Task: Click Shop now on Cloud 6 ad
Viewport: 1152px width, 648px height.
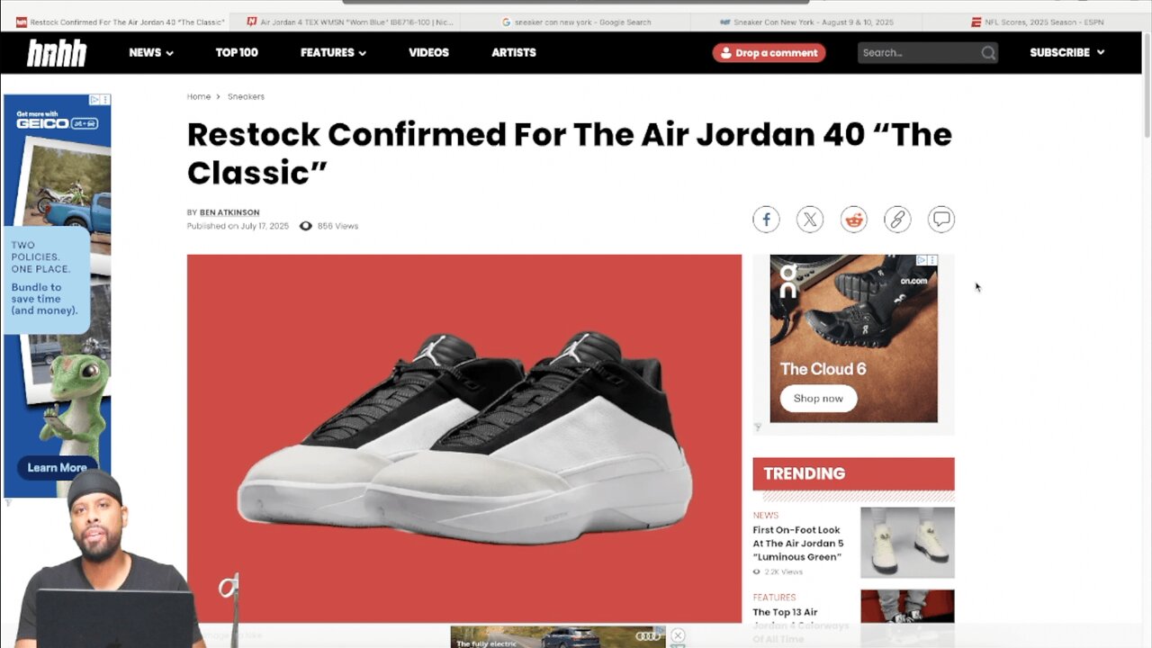Action: [x=818, y=398]
